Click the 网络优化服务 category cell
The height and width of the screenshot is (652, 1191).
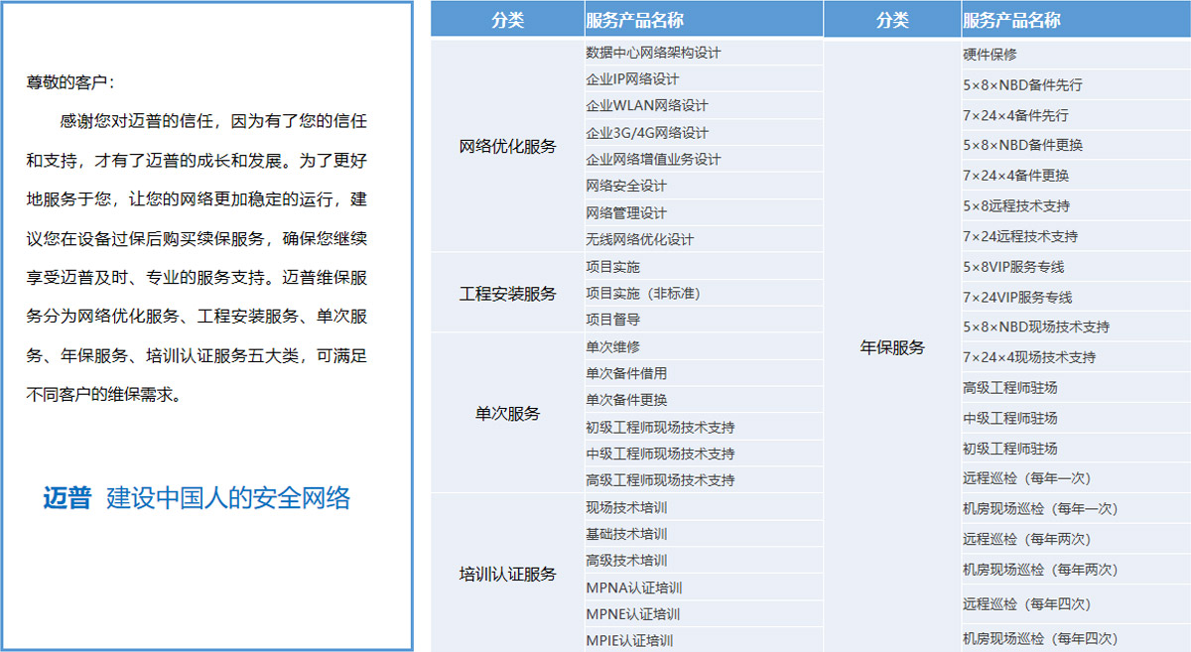click(507, 146)
